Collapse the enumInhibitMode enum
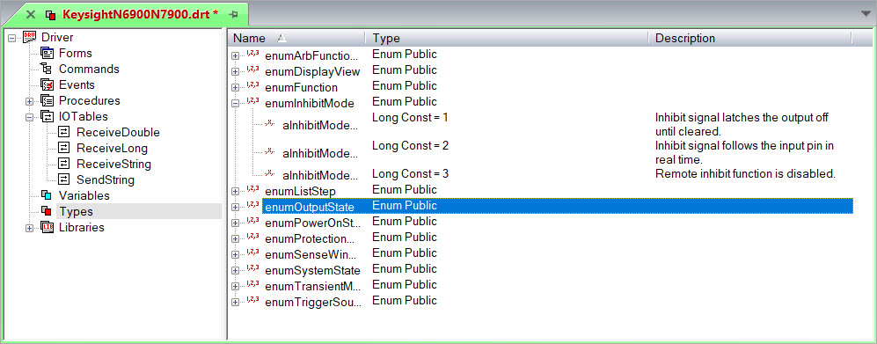The height and width of the screenshot is (344, 877). tap(236, 103)
